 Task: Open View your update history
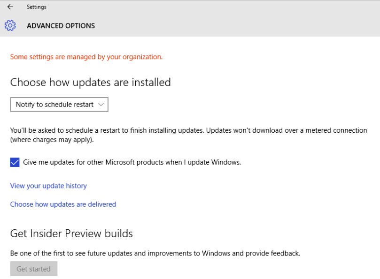(48, 186)
